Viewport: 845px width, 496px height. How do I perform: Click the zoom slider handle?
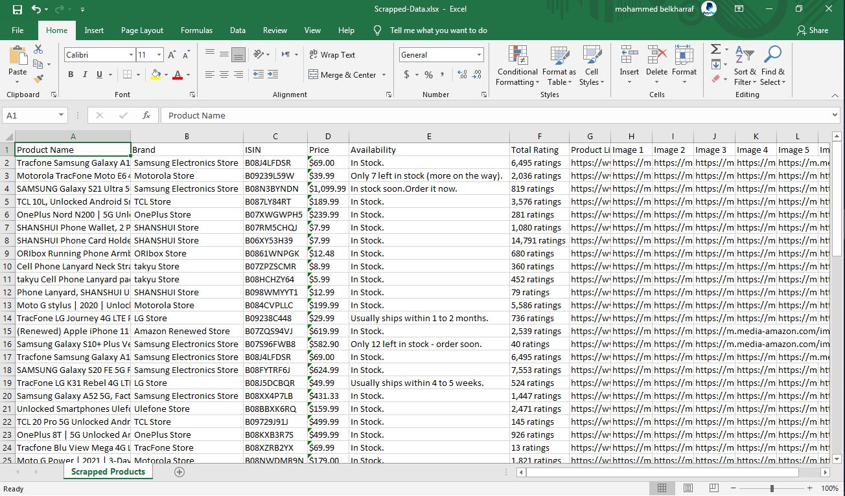tap(772, 488)
